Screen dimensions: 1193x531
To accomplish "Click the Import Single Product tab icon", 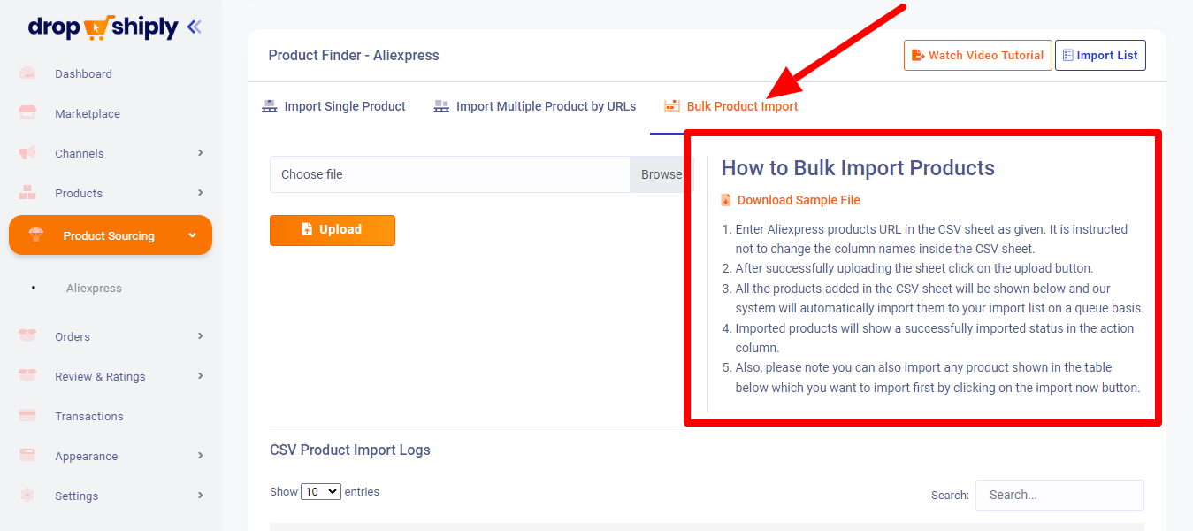I will [x=270, y=106].
